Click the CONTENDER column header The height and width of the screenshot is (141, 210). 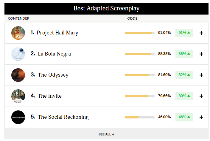point(18,18)
